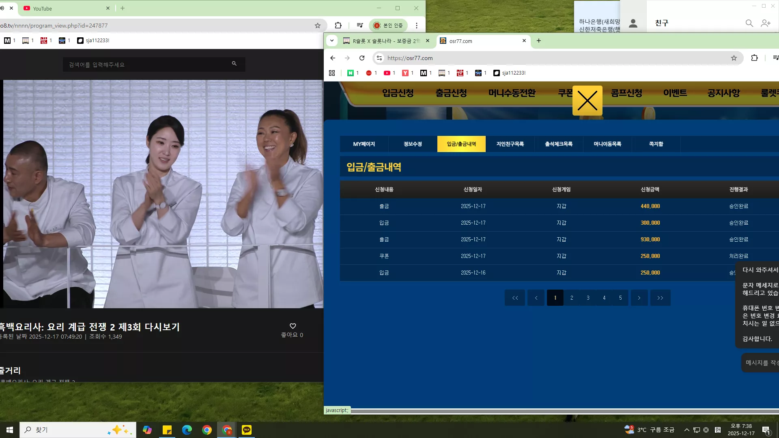779x438 pixels.
Task: Jump to last page with double arrow
Action: 660,298
